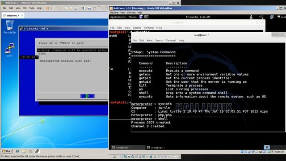Open VMware Workstation Tabs menu

tap(32, 8)
